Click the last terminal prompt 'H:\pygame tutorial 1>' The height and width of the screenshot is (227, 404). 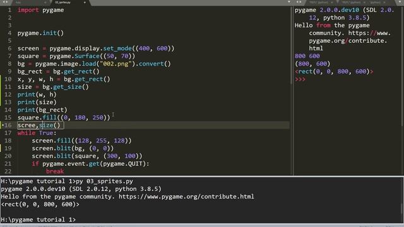tap(38, 219)
